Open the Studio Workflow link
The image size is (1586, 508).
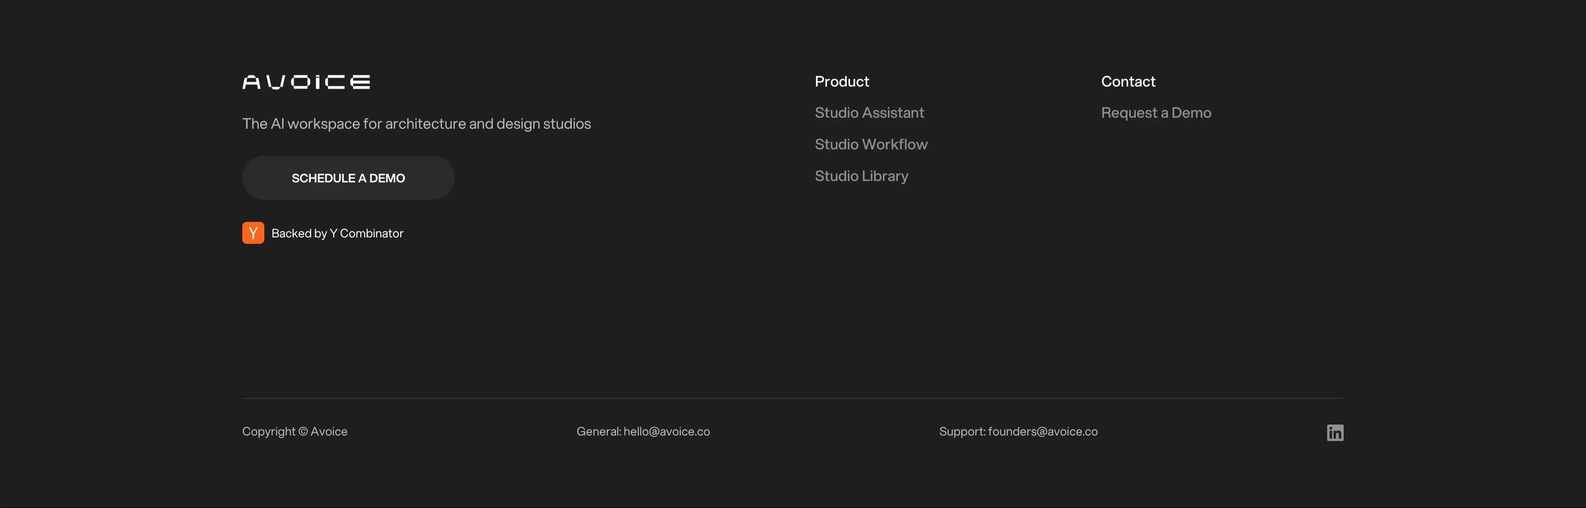(871, 144)
